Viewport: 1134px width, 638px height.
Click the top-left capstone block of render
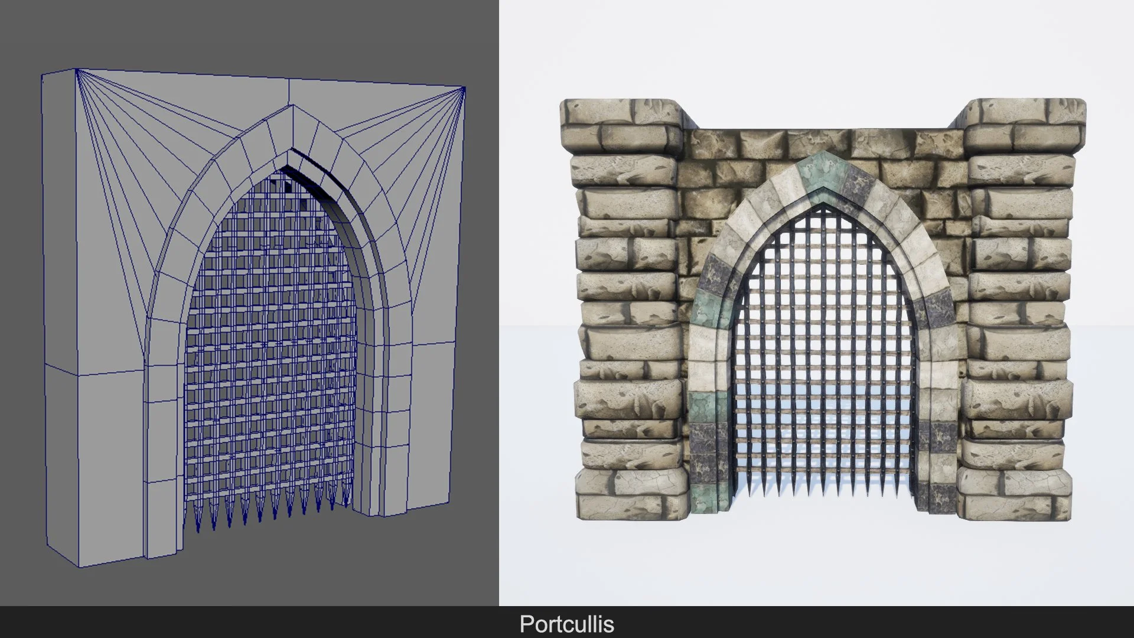coord(620,127)
